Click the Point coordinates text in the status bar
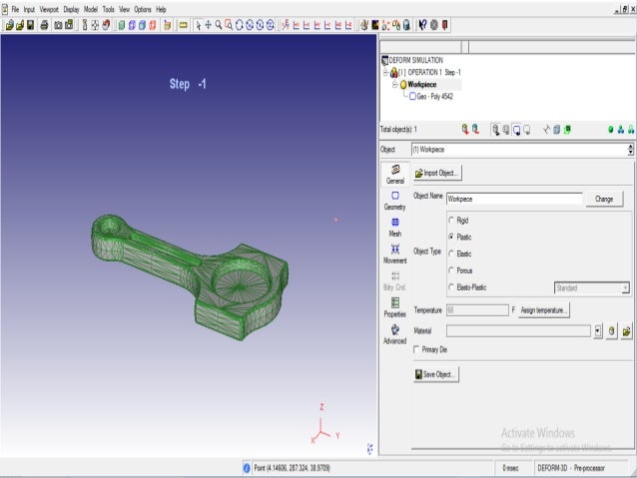This screenshot has width=637, height=478. point(292,468)
